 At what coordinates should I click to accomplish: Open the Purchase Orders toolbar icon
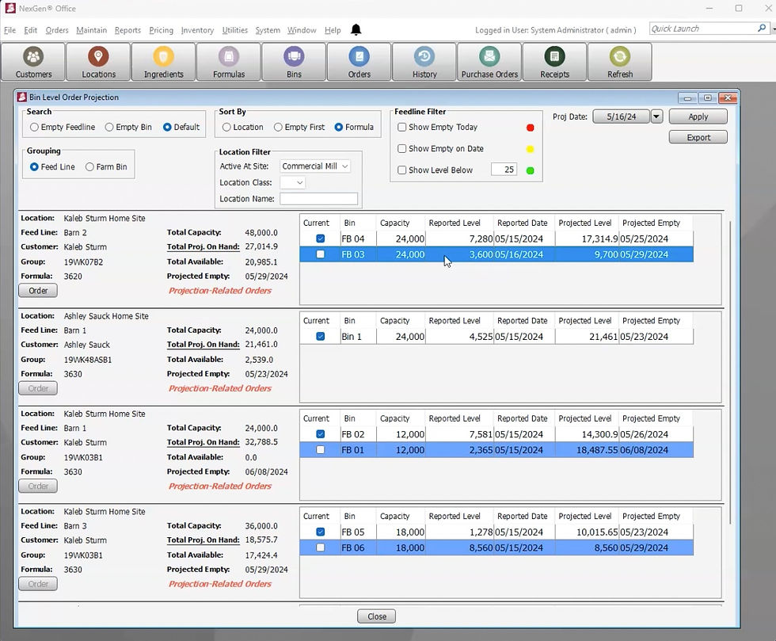[489, 62]
